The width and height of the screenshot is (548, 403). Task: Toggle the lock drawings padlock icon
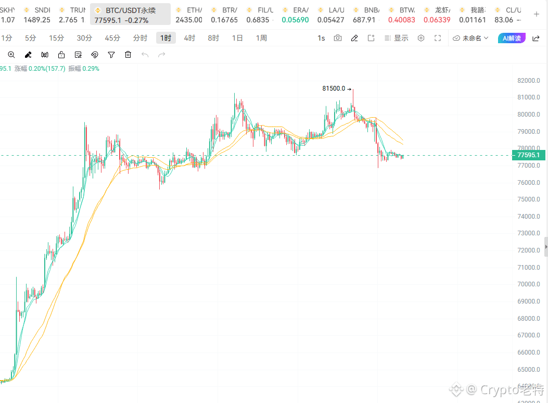coord(61,55)
